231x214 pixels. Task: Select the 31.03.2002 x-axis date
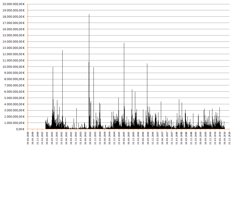pos(61,138)
